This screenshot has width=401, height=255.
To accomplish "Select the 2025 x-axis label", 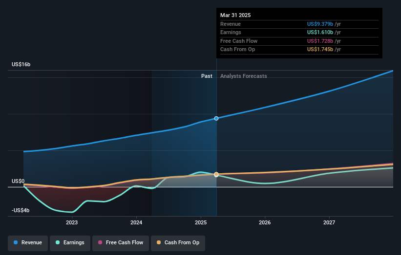I will 201,222.
